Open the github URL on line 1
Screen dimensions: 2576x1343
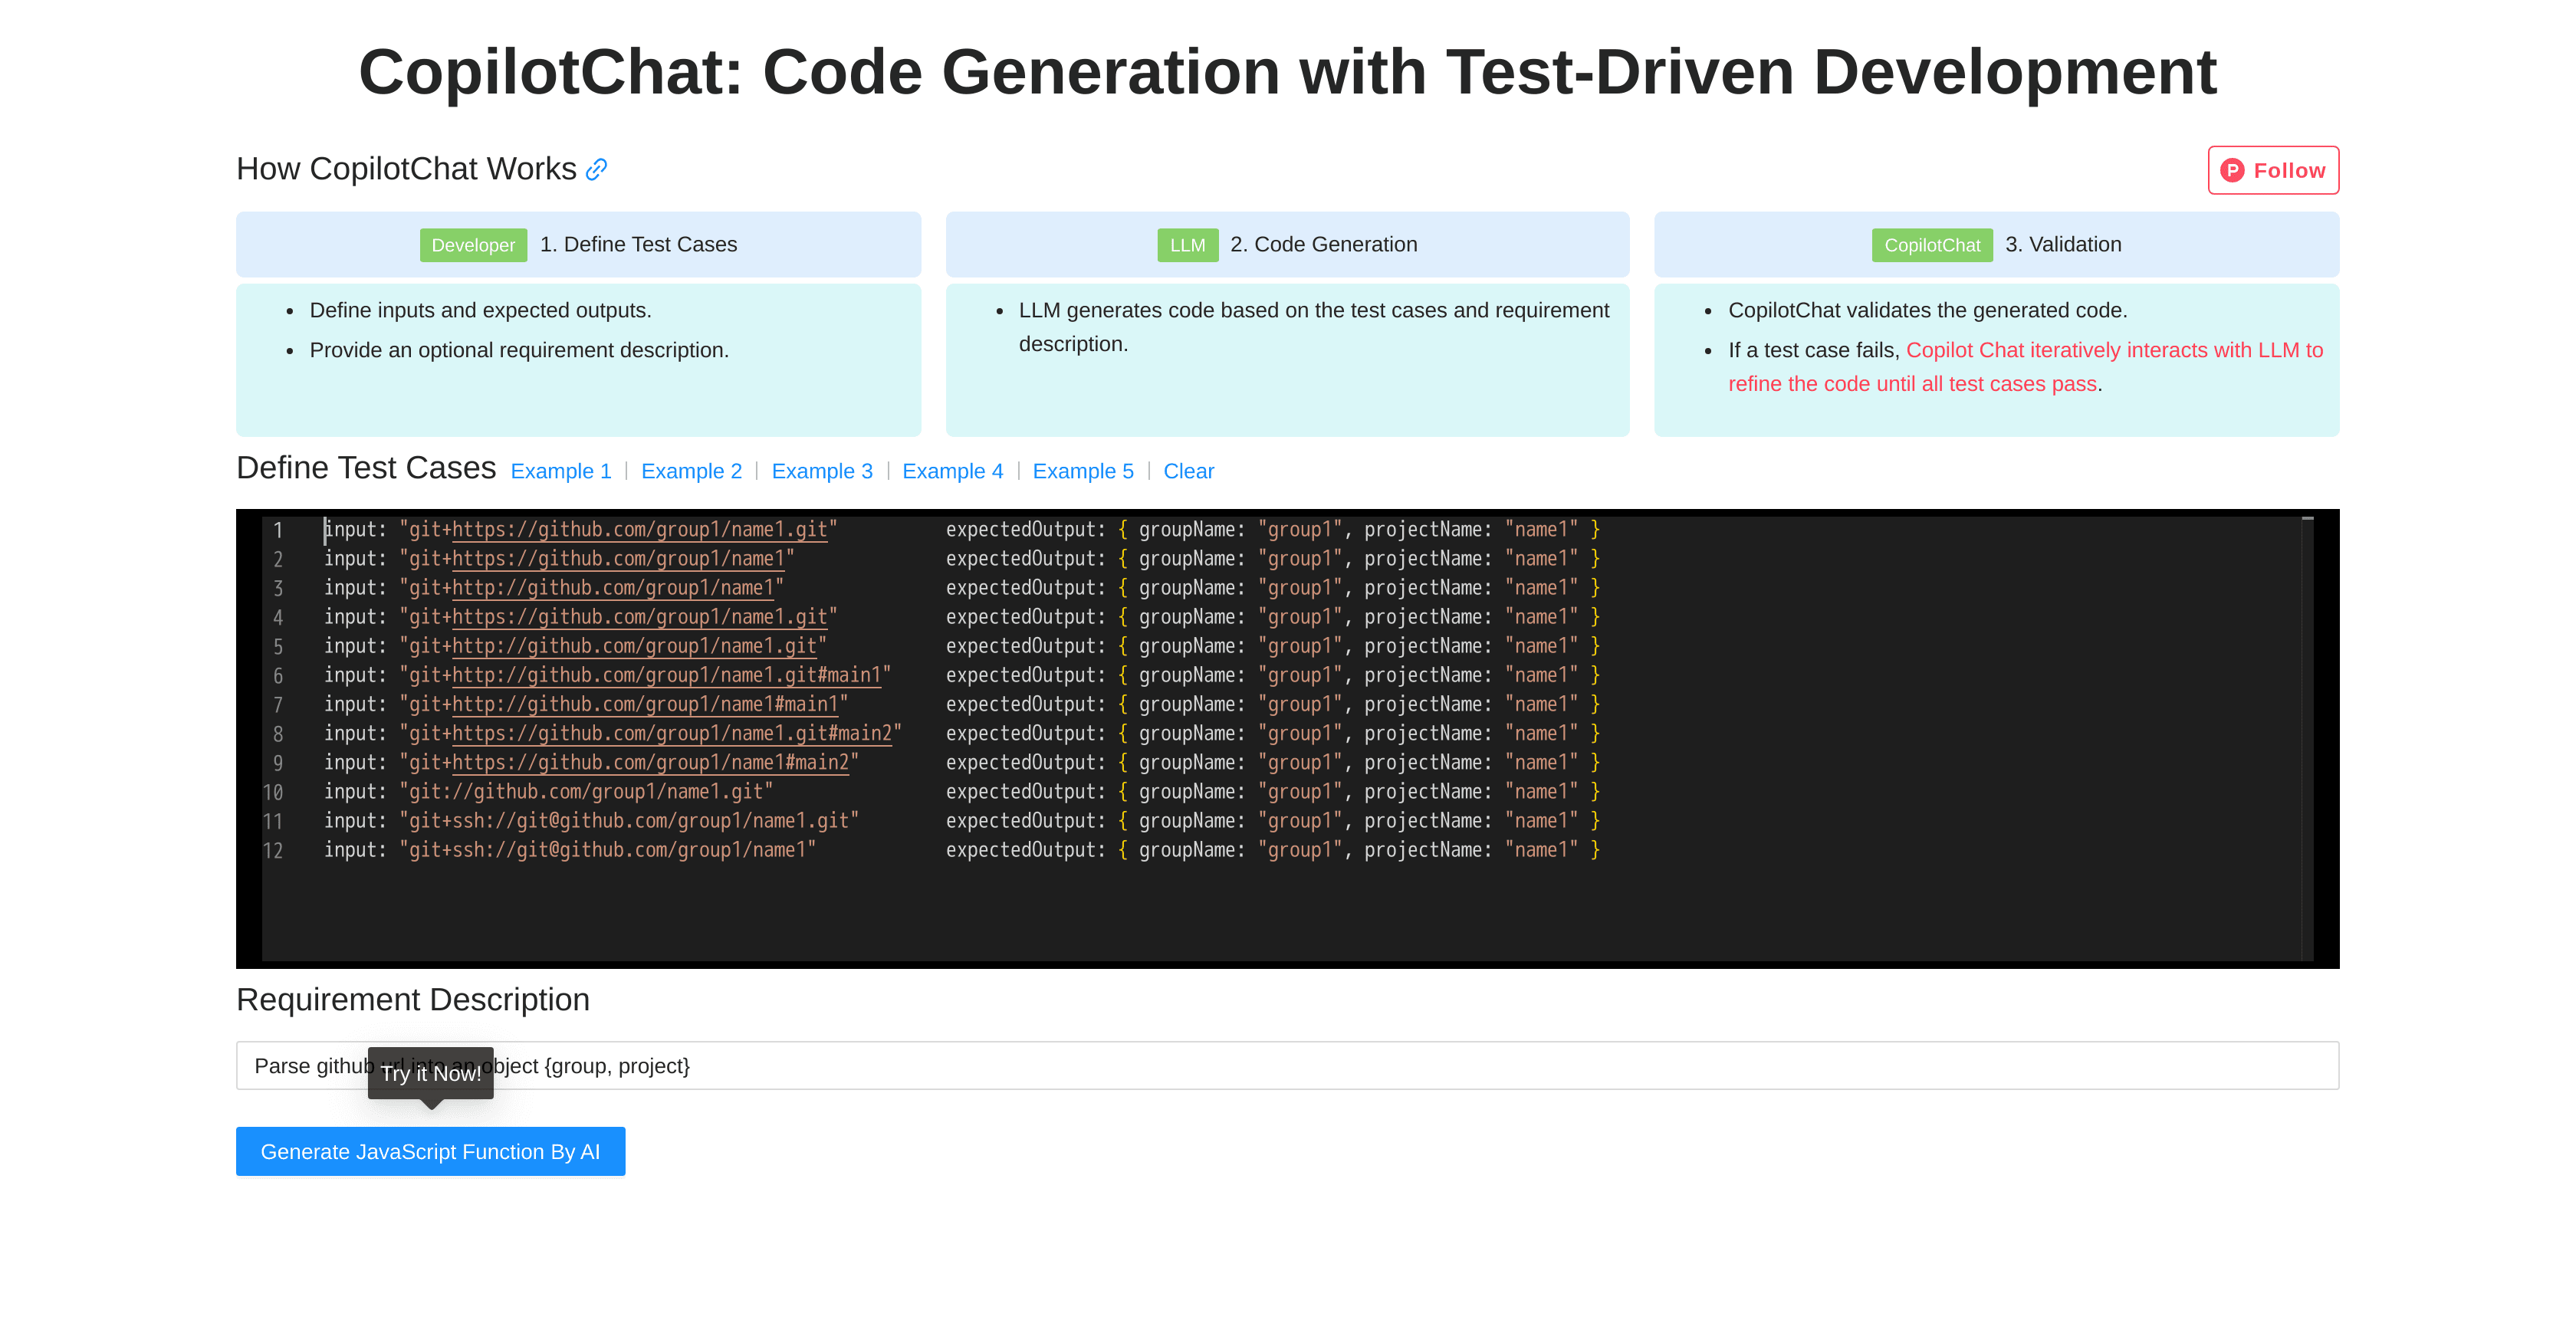[x=640, y=529]
